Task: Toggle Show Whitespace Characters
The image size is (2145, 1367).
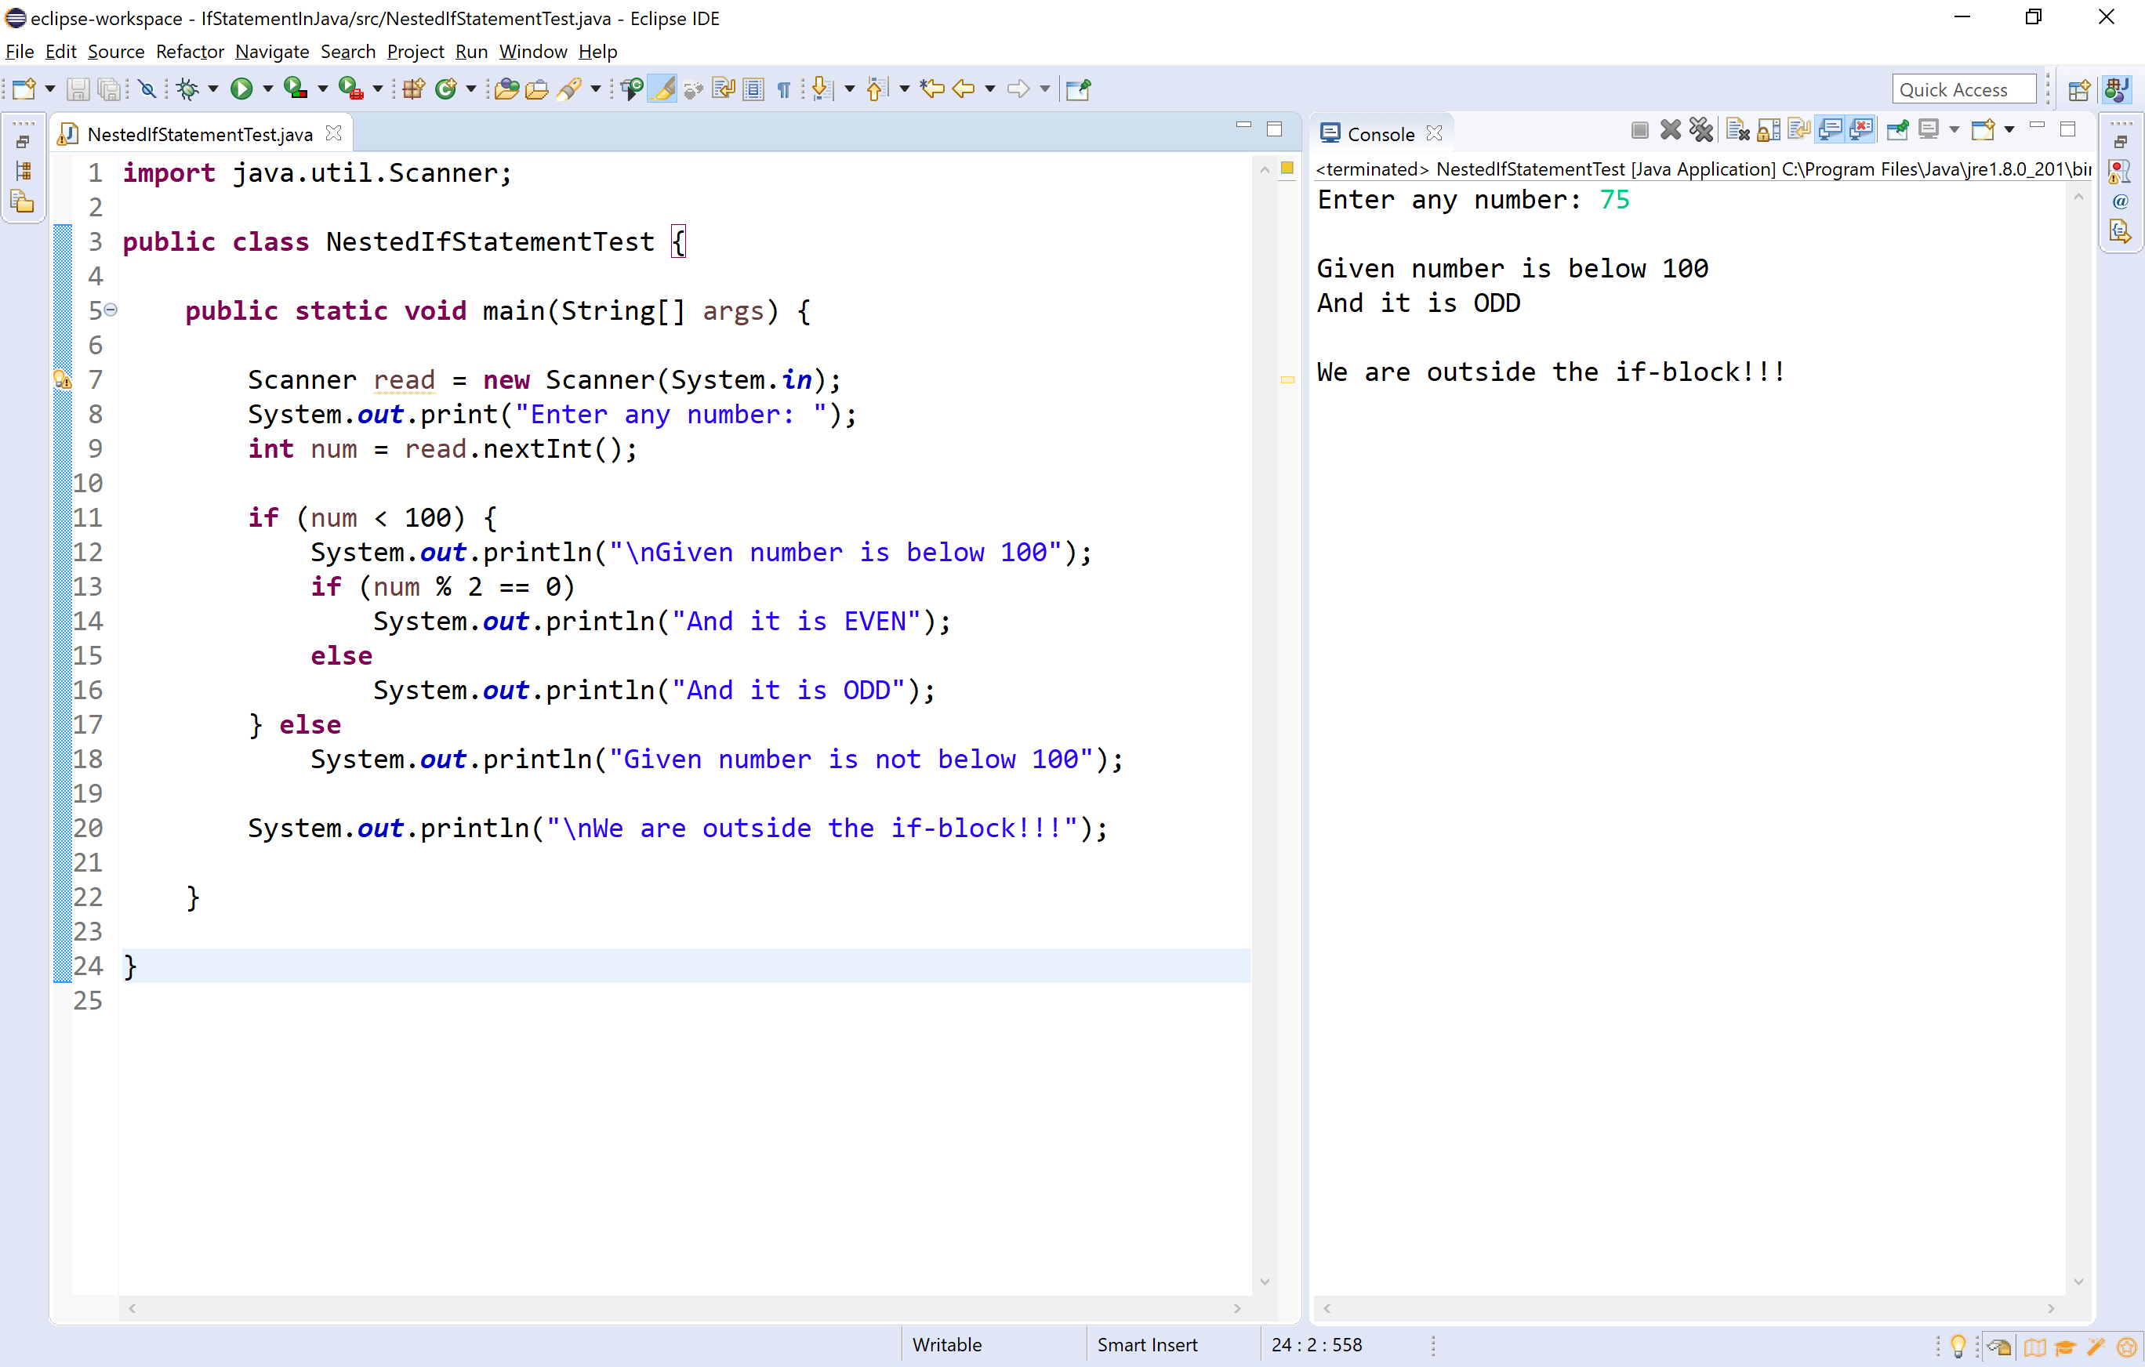Action: (x=782, y=88)
